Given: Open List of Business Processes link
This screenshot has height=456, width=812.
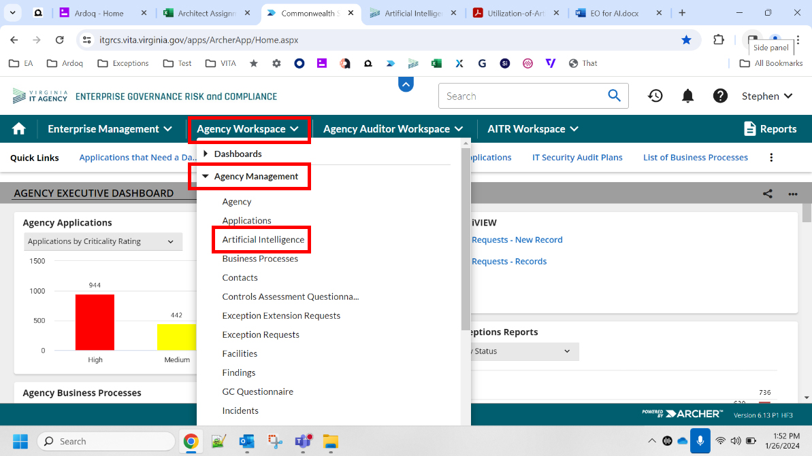Looking at the screenshot, I should tap(696, 158).
